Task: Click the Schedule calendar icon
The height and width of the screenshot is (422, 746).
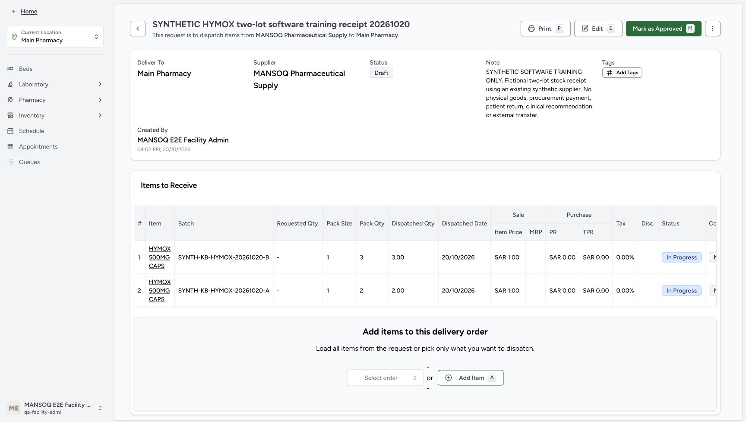Action: pos(10,131)
